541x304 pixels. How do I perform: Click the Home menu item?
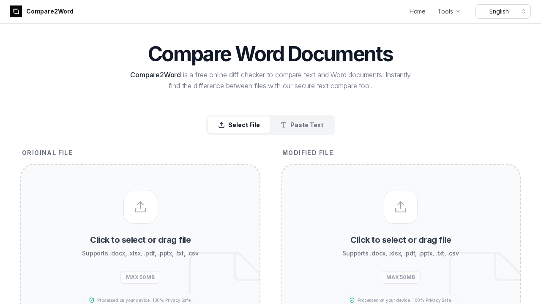coord(417,11)
